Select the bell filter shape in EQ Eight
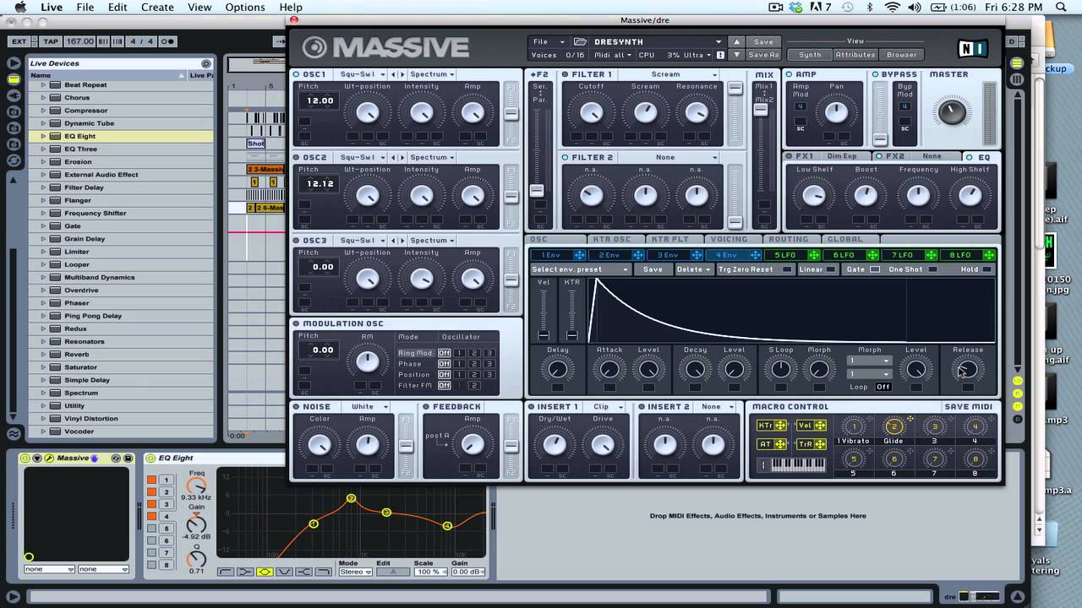Viewport: 1082px width, 608px height. (265, 572)
